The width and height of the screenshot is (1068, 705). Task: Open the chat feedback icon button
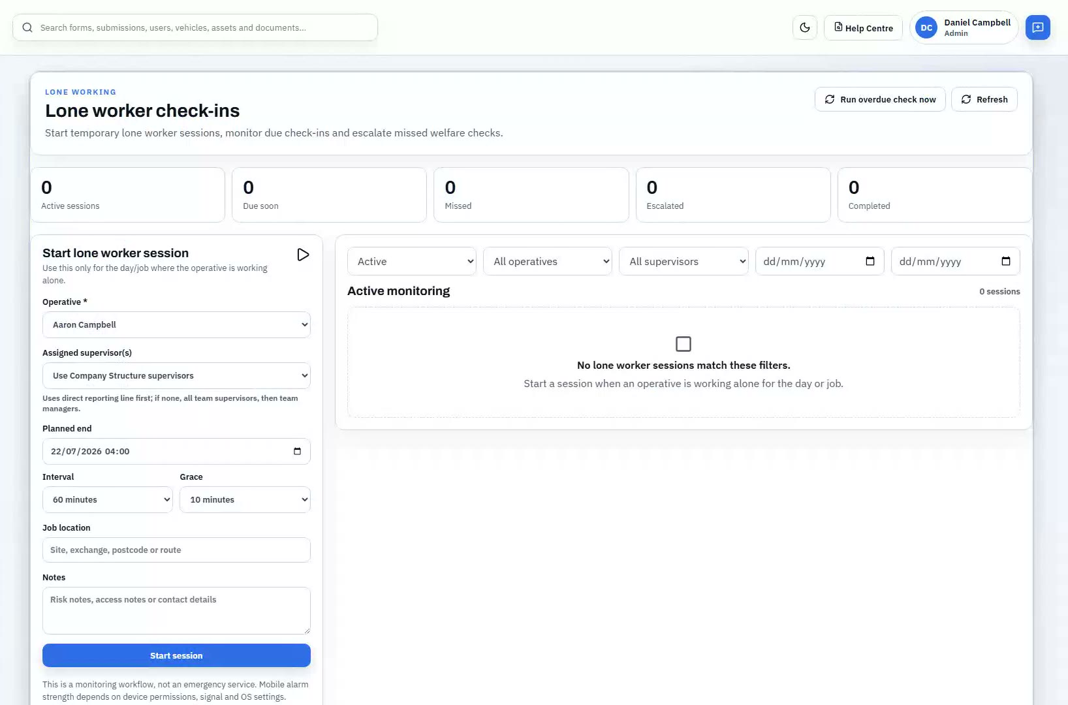tap(1037, 27)
